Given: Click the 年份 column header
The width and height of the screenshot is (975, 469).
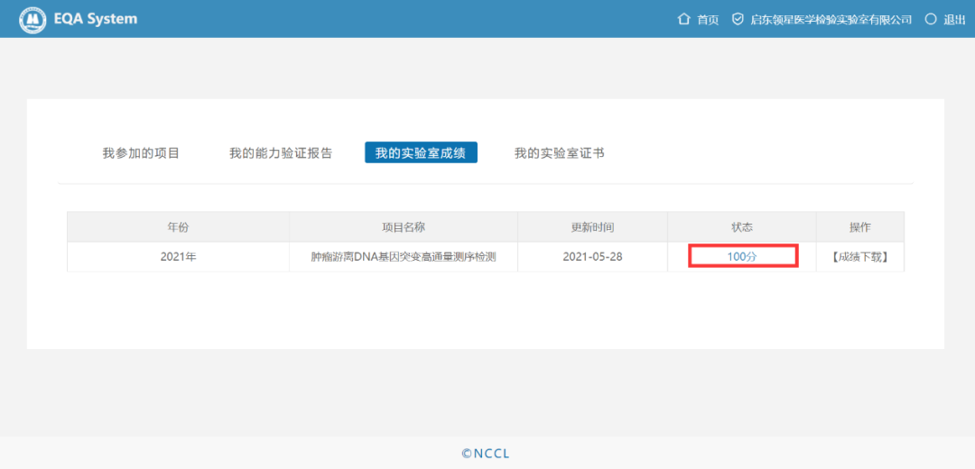Looking at the screenshot, I should [178, 227].
